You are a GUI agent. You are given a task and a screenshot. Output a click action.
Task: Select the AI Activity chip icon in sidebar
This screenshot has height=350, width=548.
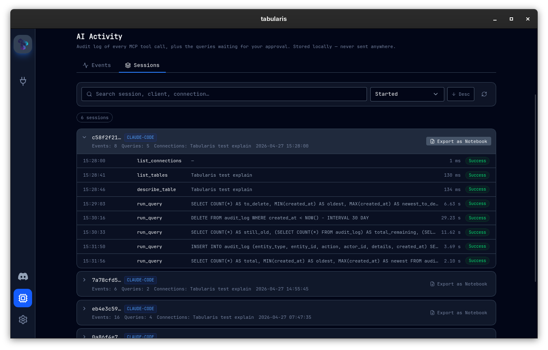(23, 298)
